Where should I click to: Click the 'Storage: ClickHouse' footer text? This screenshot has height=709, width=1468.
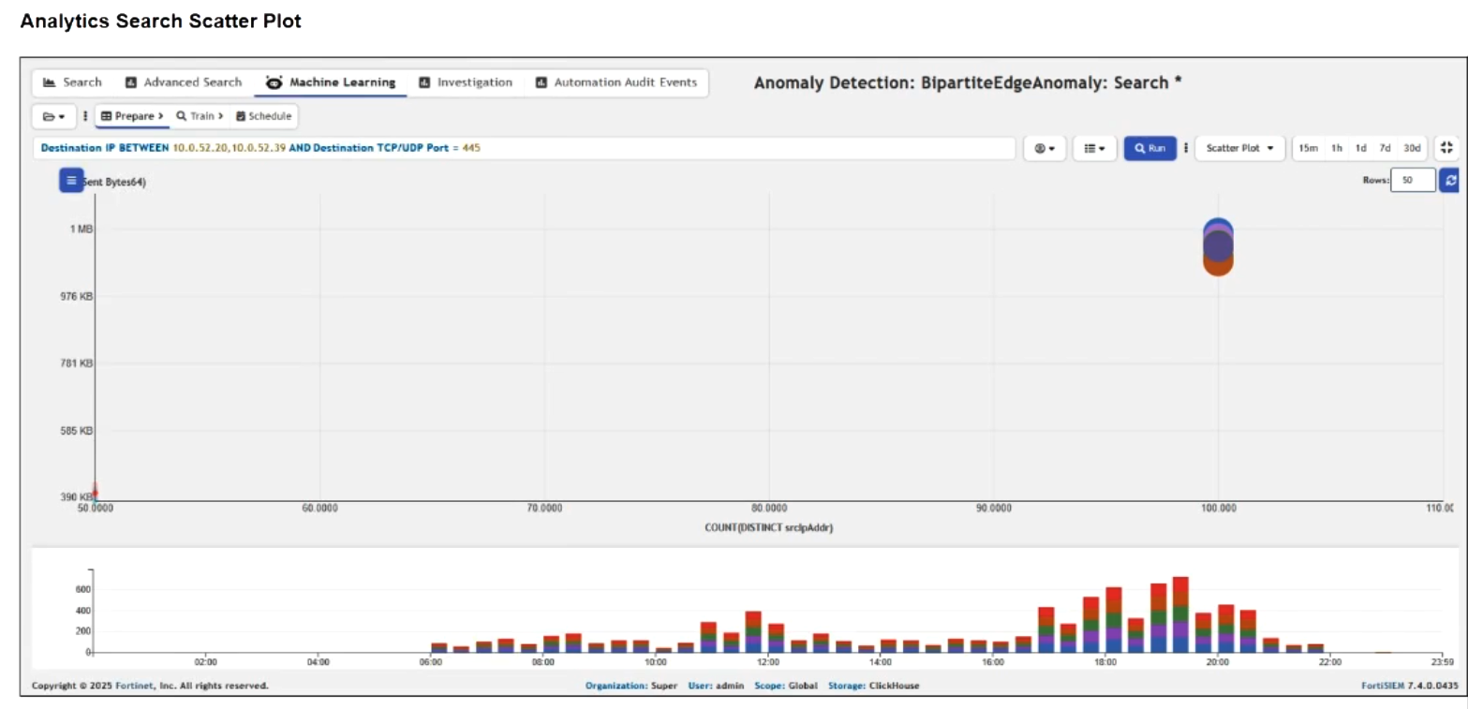pos(873,686)
